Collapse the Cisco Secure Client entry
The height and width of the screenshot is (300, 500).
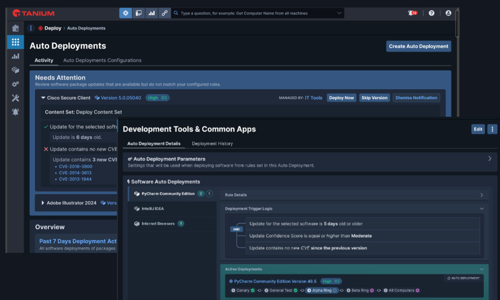pos(43,98)
